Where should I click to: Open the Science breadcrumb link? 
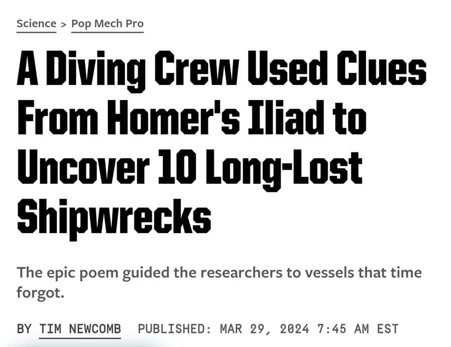pos(36,24)
